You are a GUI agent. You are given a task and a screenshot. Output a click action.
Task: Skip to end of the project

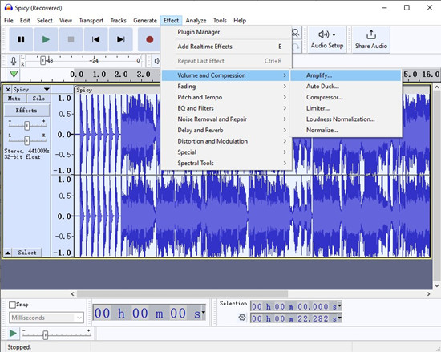click(121, 39)
